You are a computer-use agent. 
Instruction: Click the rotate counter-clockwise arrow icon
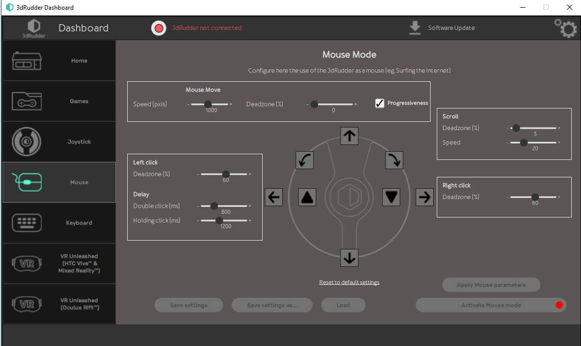304,160
